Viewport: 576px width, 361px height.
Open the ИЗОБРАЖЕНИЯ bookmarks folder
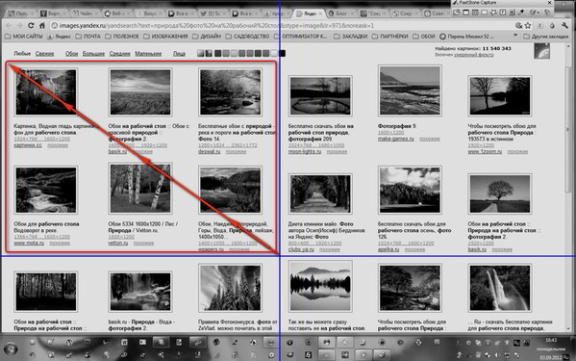pos(165,37)
